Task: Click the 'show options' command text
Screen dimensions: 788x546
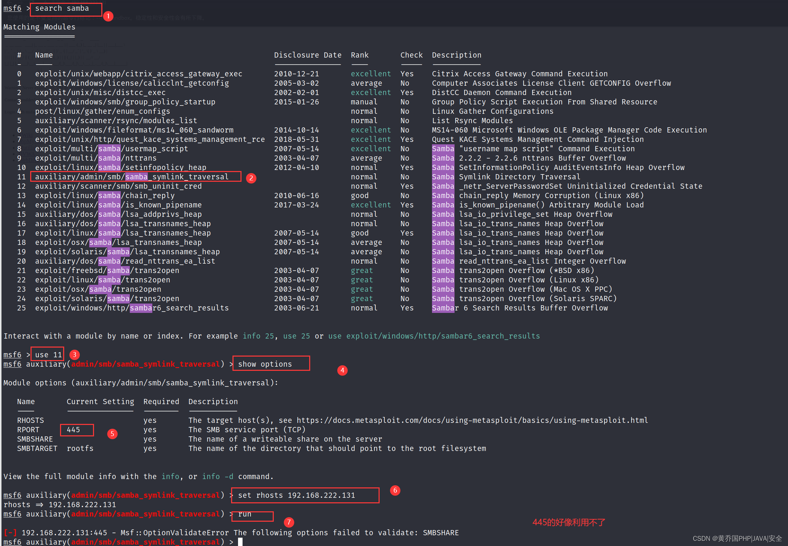Action: point(265,364)
